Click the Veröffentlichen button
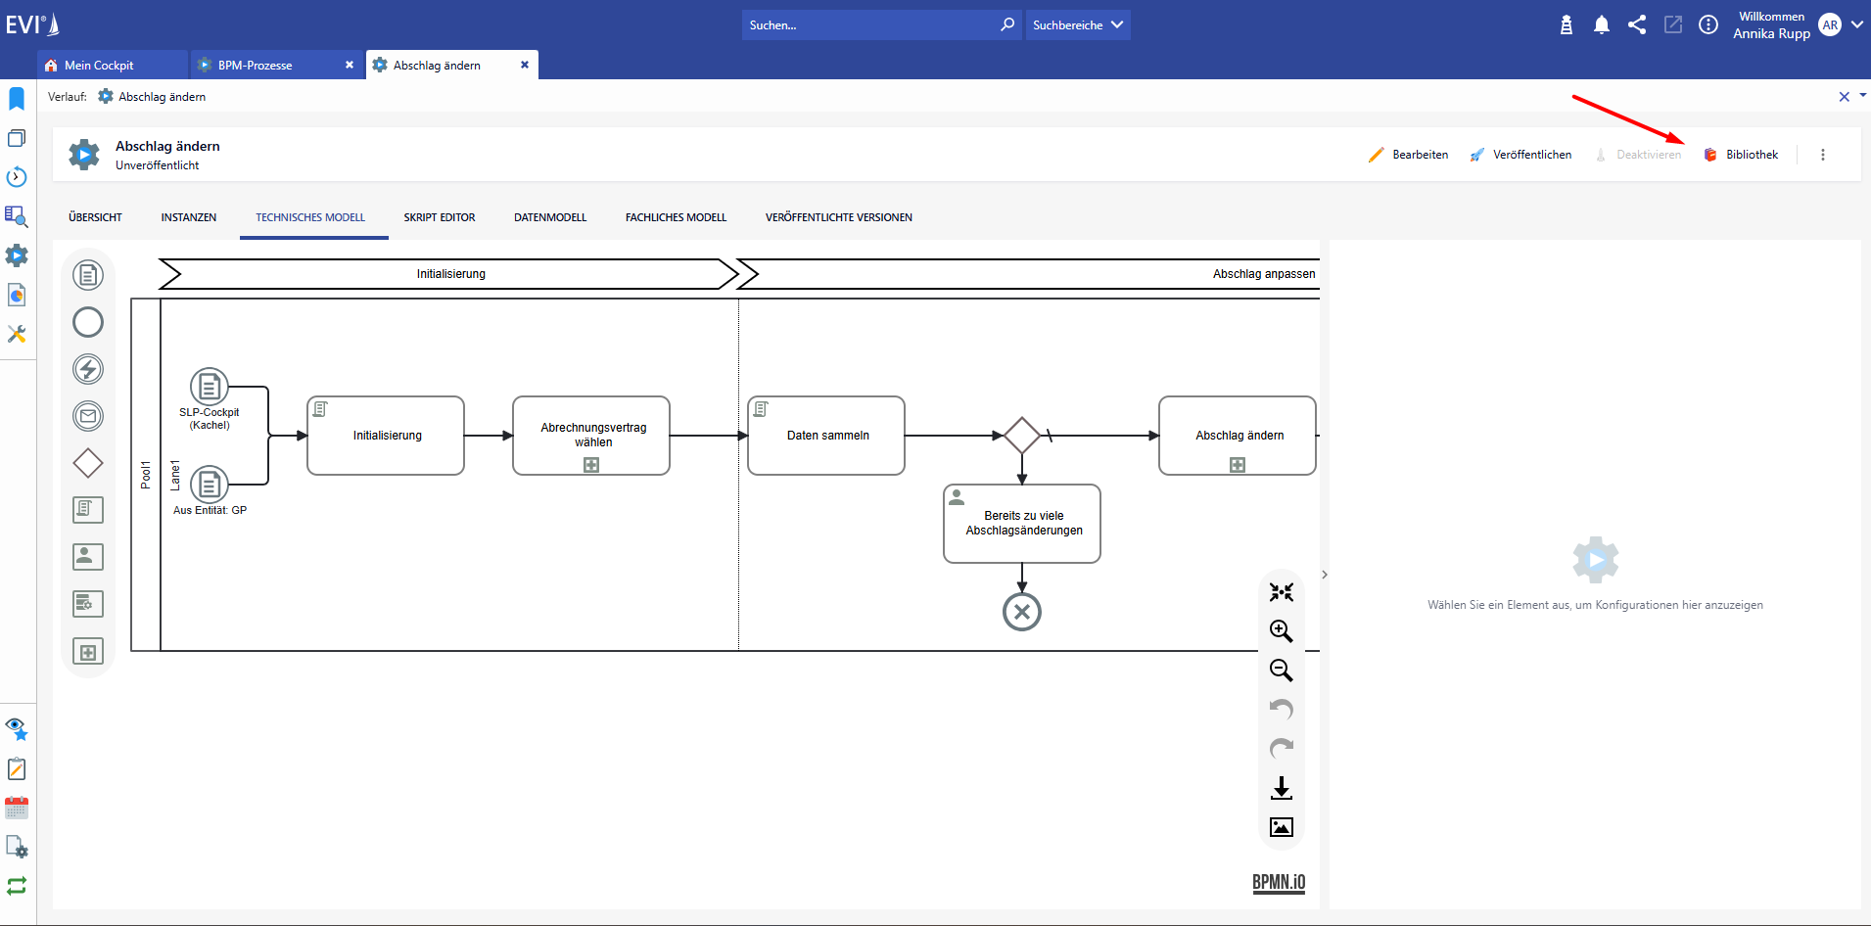Image resolution: width=1871 pixels, height=926 pixels. tap(1520, 155)
